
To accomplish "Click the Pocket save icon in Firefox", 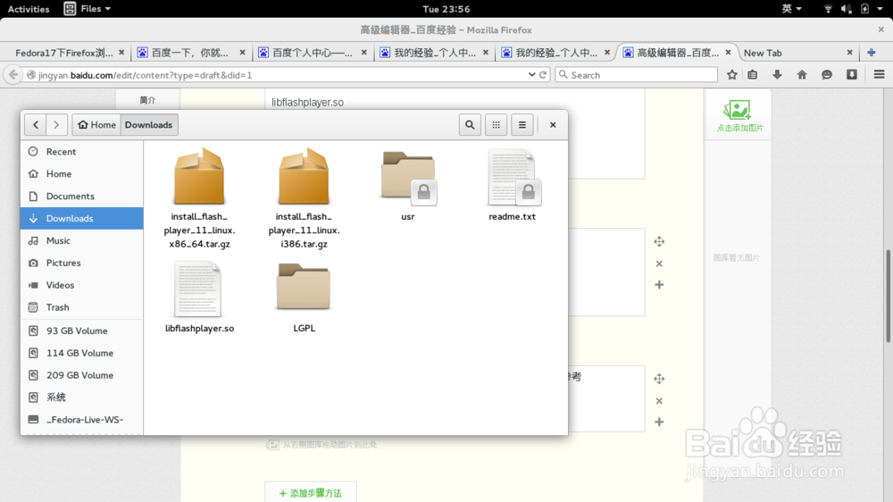I will [852, 75].
